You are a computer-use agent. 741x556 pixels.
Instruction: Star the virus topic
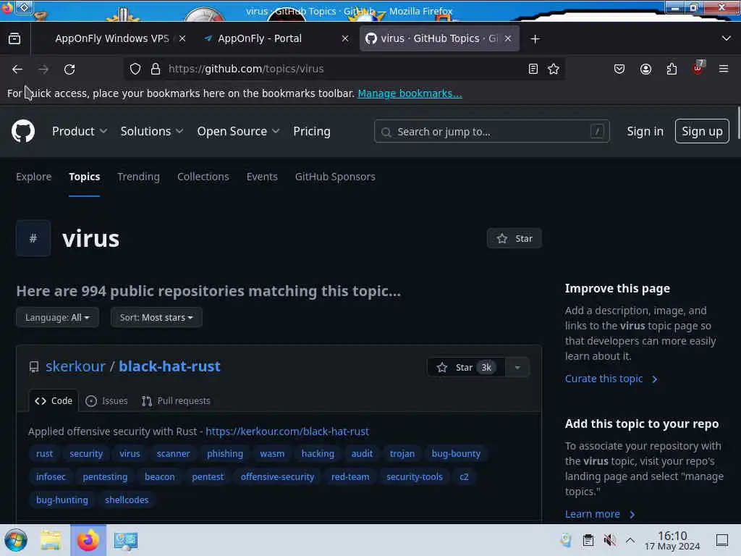[515, 239]
